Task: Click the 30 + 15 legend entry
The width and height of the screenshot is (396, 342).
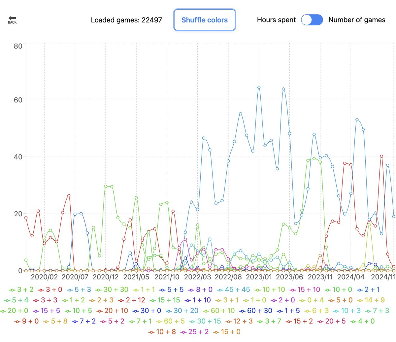Action: click(x=205, y=321)
